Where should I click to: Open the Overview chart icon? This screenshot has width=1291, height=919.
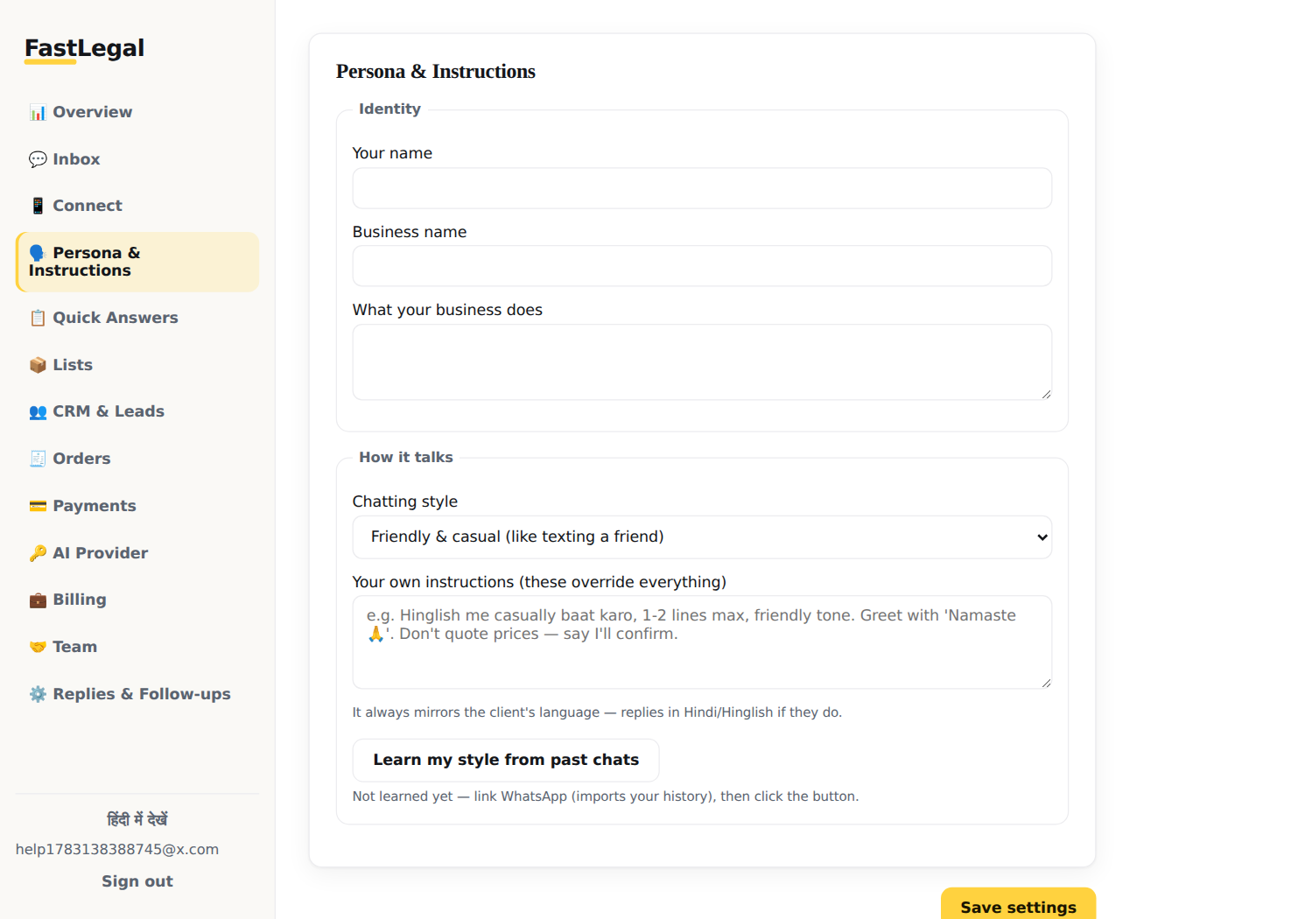(38, 113)
